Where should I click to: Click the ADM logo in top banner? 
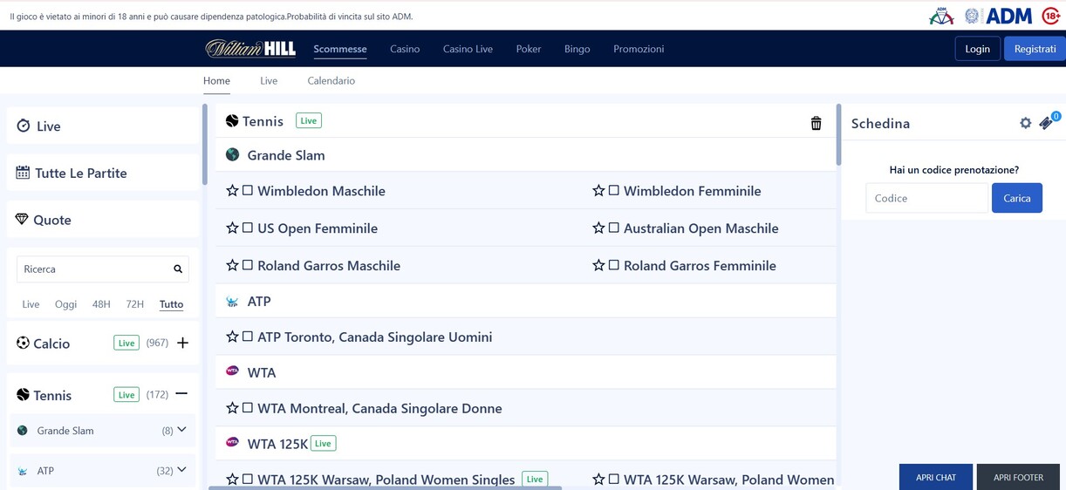(x=1009, y=16)
